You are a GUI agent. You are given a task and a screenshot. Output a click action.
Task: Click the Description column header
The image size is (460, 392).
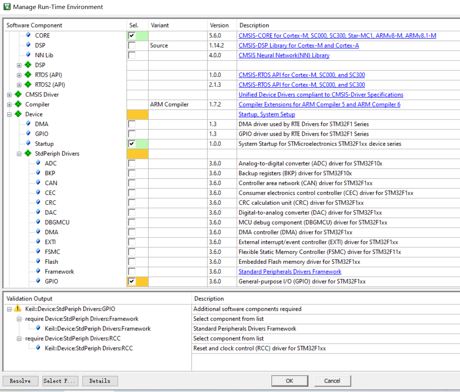[x=254, y=25]
